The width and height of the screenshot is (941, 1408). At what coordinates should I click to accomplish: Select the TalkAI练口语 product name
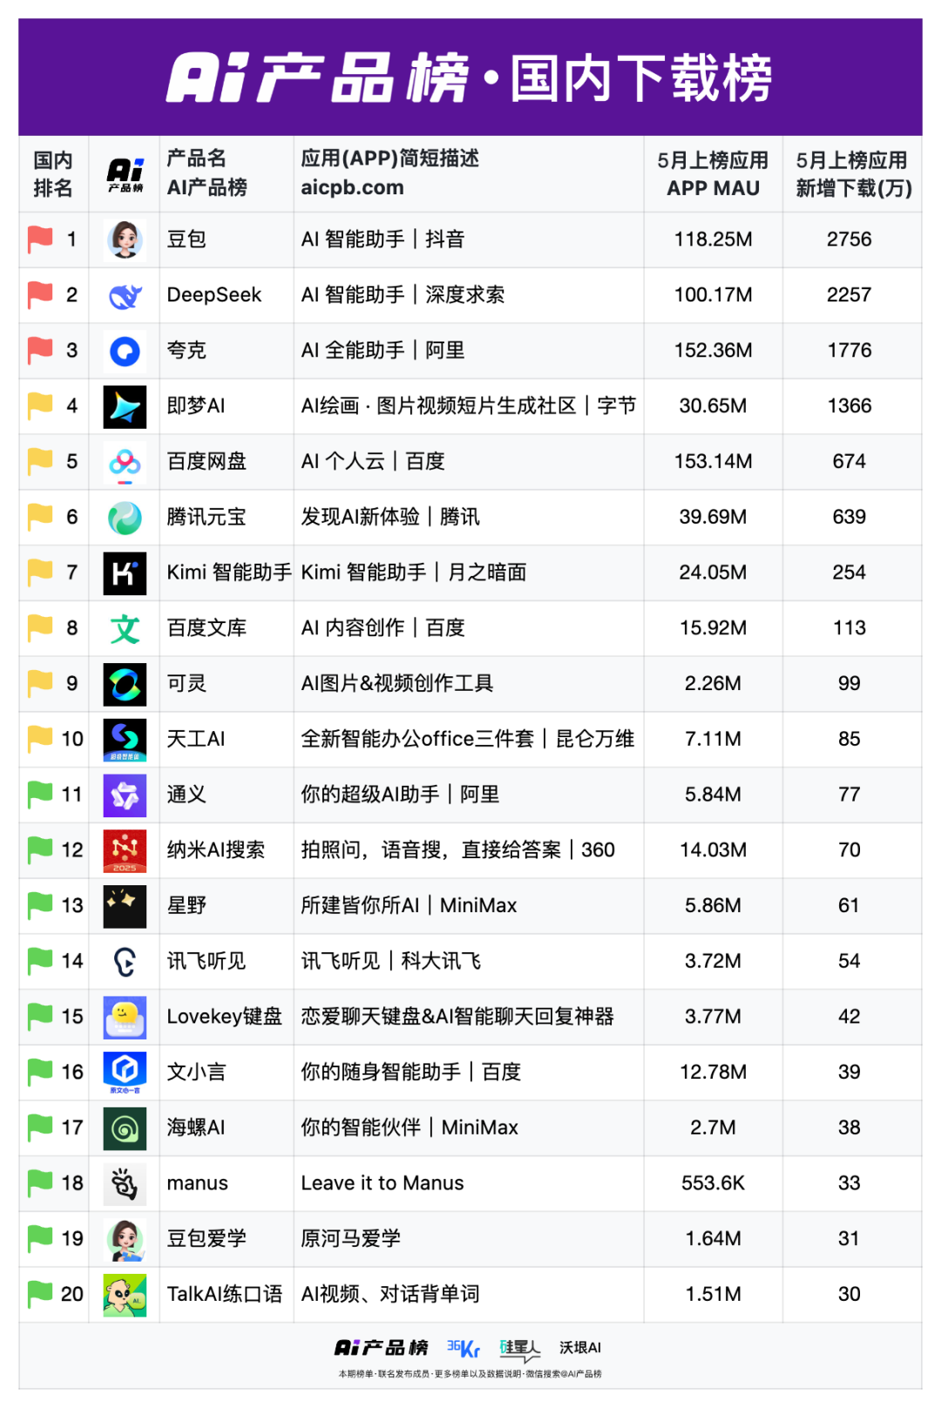[x=225, y=1294]
